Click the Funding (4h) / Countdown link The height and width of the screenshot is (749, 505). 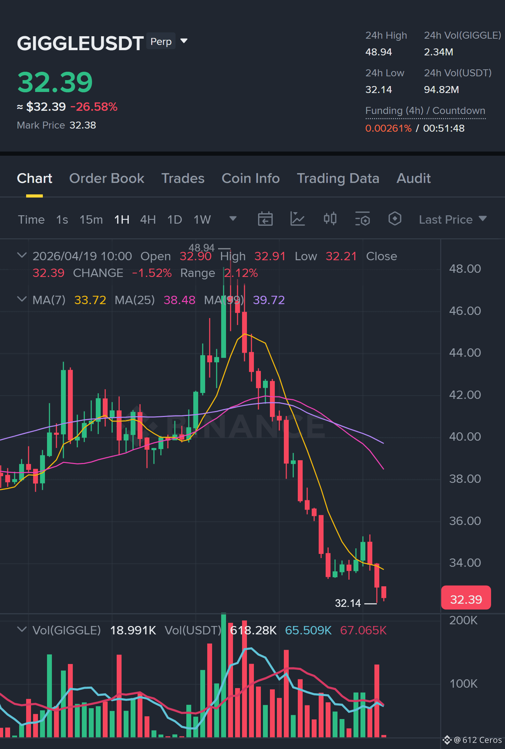(425, 111)
